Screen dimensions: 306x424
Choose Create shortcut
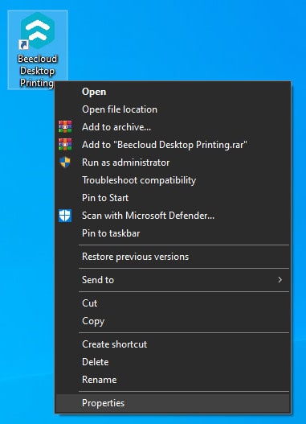[173, 344]
